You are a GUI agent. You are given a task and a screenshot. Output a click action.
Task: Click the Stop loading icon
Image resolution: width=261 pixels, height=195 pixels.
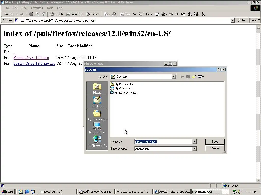31,14
